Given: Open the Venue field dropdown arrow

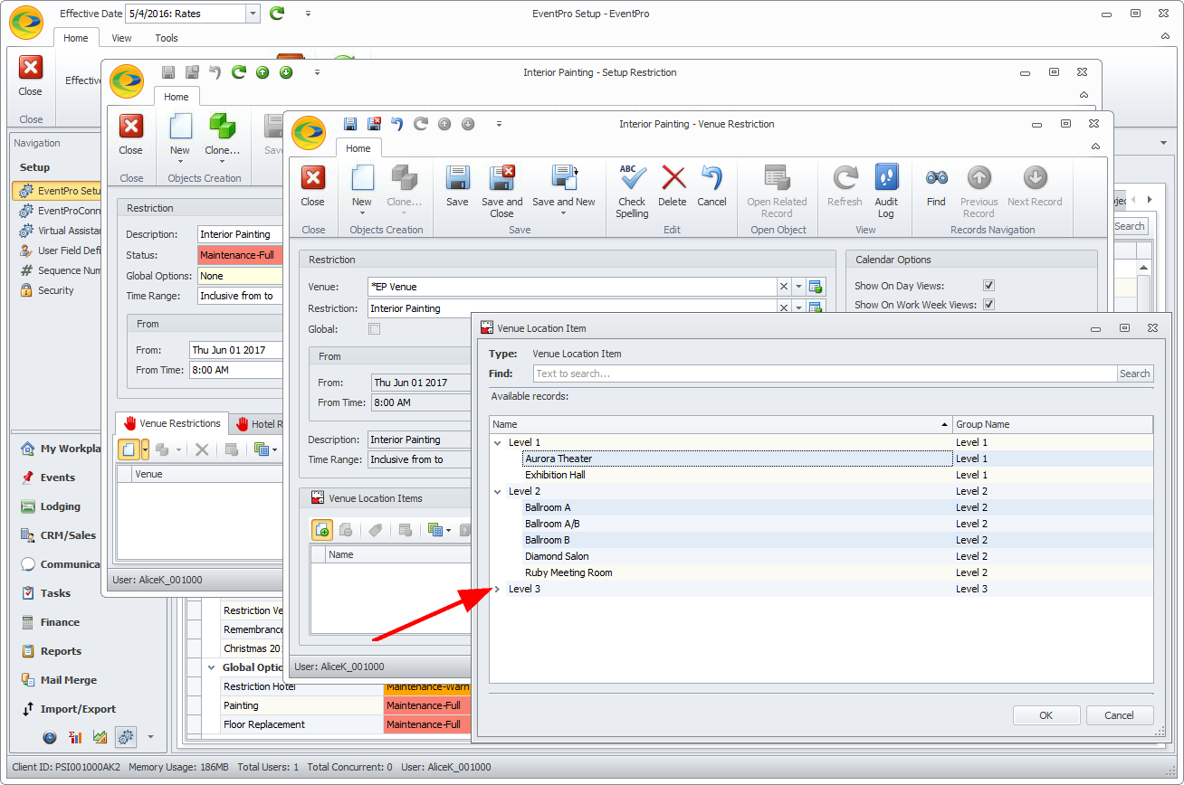Looking at the screenshot, I should [798, 287].
